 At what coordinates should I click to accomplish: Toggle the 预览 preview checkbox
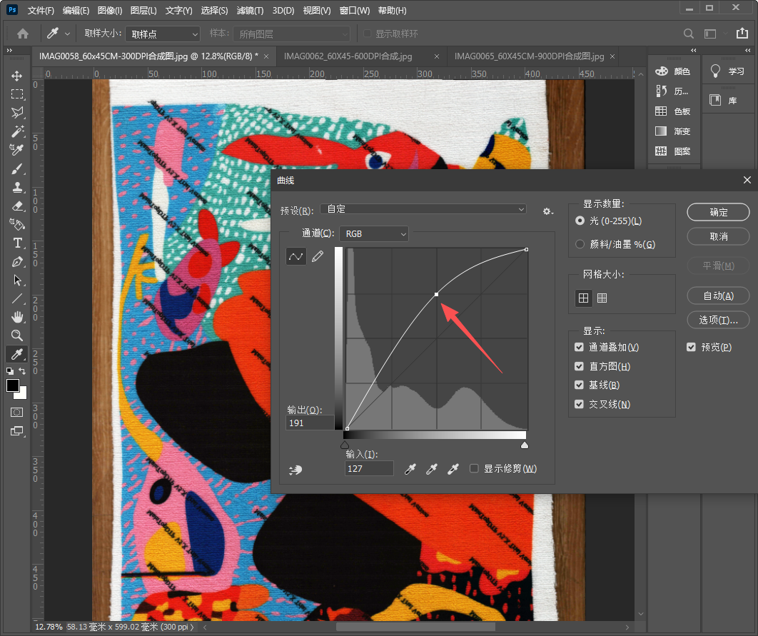pos(691,347)
